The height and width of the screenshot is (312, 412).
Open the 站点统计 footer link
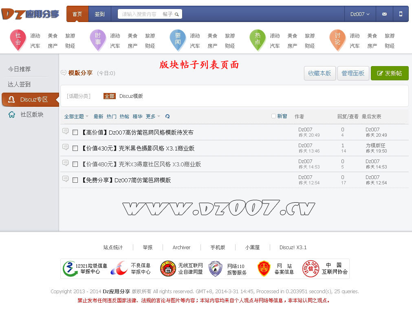coord(113,247)
